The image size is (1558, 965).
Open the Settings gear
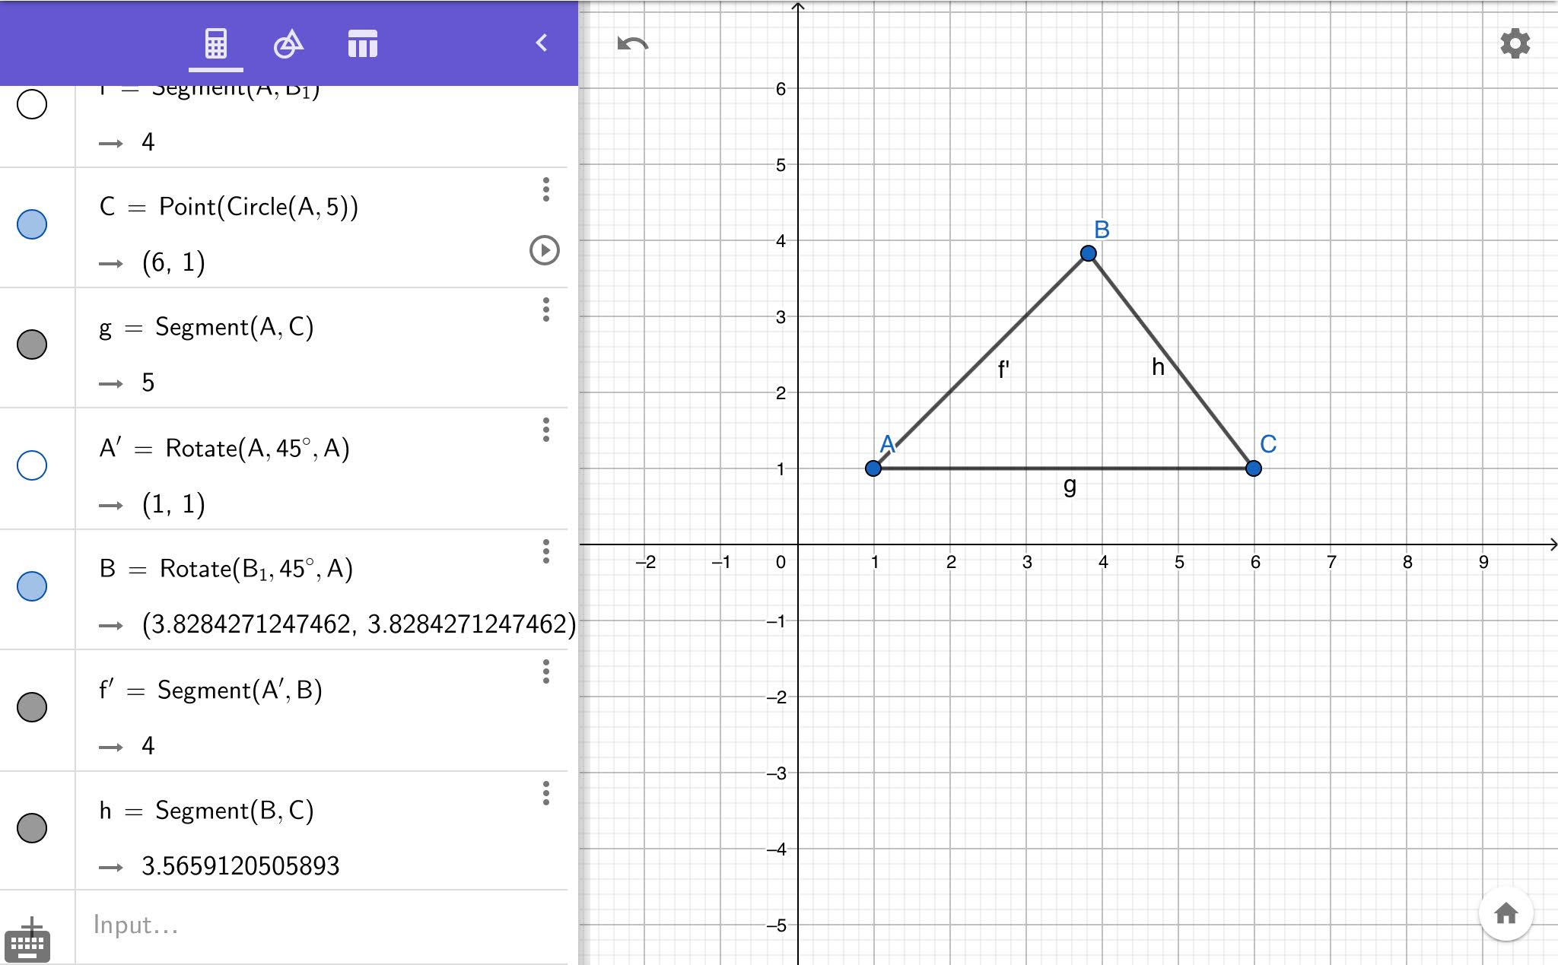coord(1514,43)
